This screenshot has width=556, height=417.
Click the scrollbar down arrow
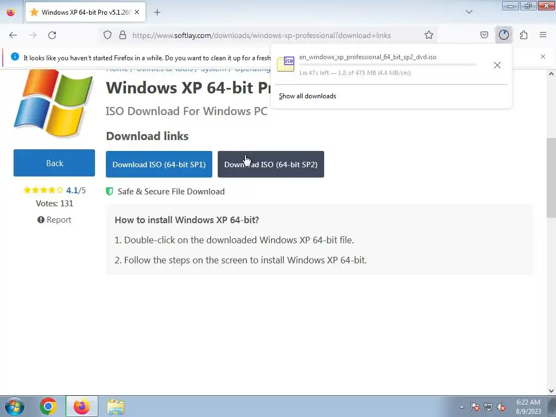pyautogui.click(x=552, y=390)
